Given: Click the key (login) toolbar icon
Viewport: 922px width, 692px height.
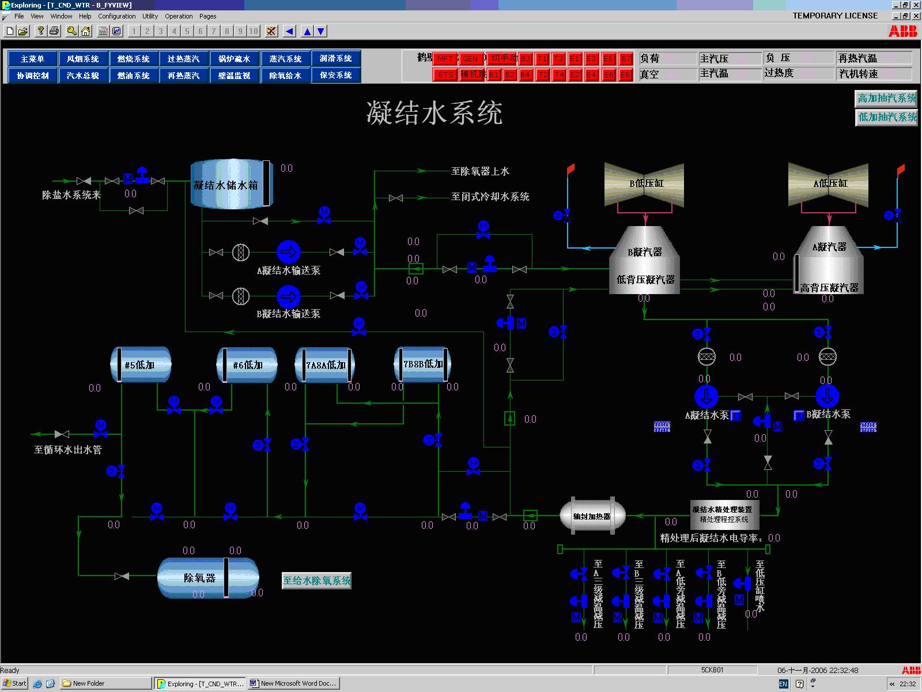Looking at the screenshot, I should (71, 31).
